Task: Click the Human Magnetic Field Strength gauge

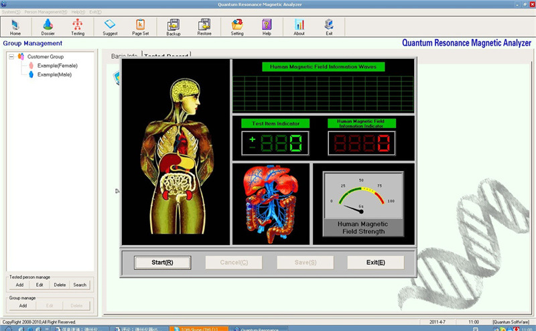Action: point(362,204)
